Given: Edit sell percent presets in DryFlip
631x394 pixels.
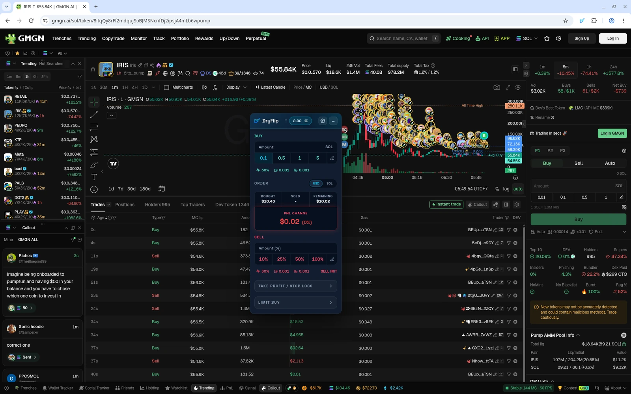Looking at the screenshot, I should 332,259.
